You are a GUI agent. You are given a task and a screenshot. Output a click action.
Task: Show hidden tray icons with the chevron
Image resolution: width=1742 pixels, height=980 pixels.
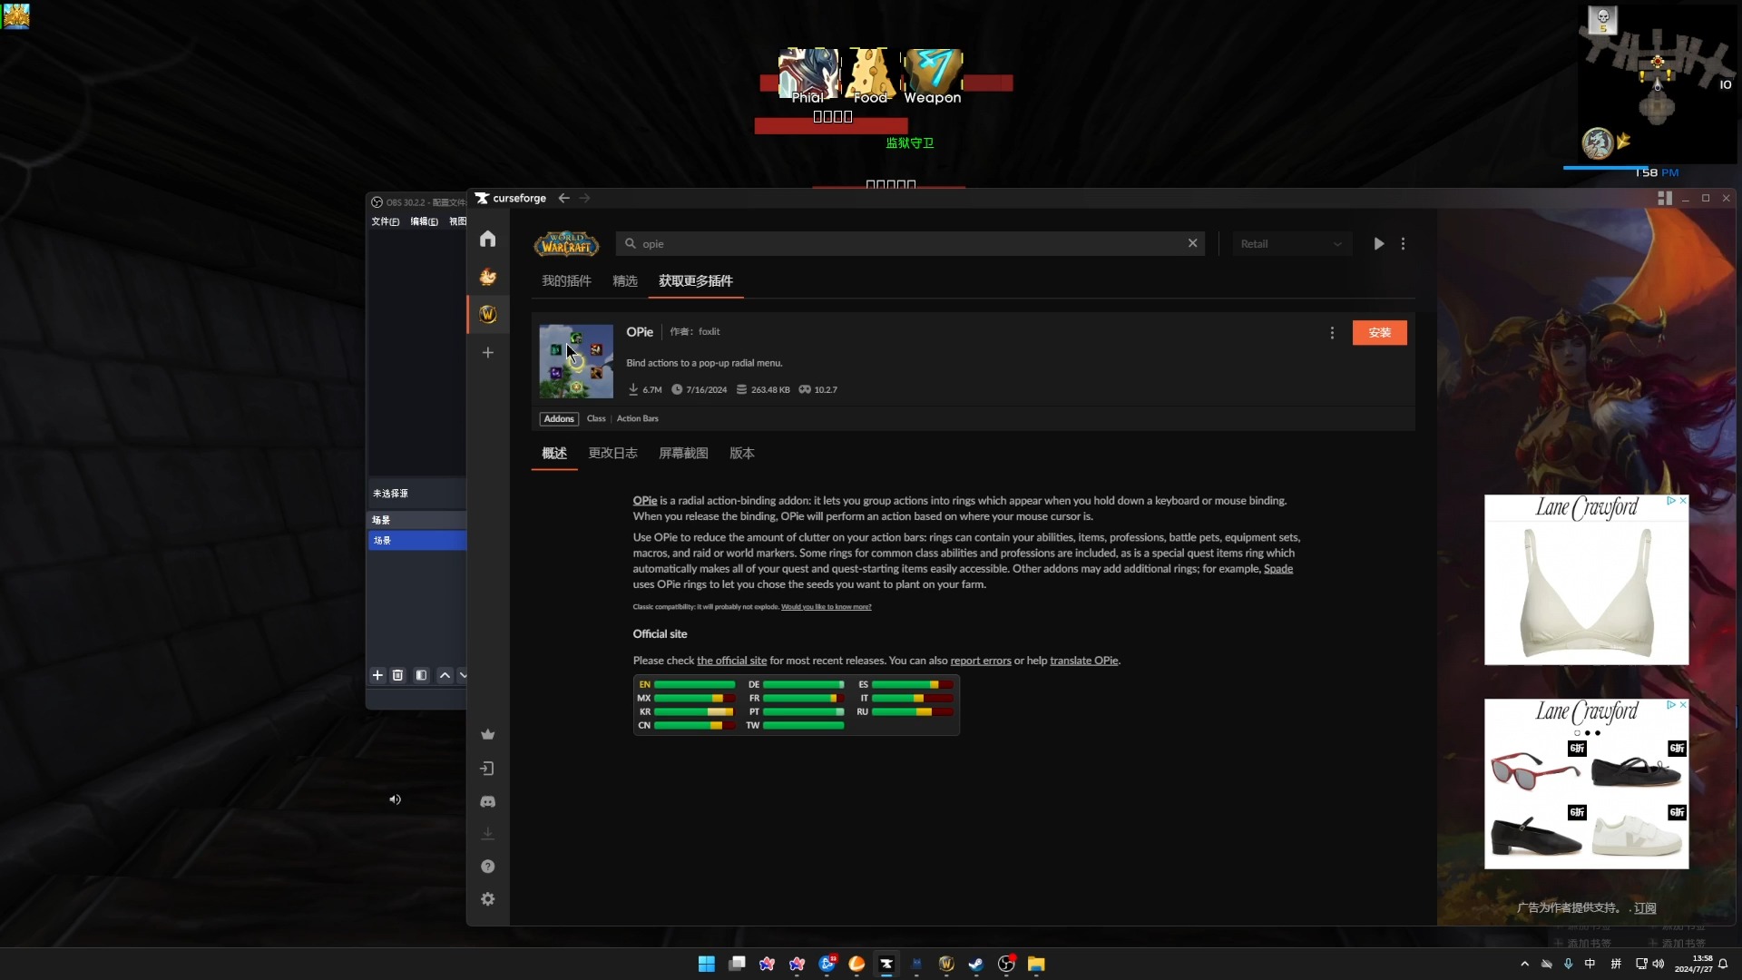click(x=1524, y=964)
